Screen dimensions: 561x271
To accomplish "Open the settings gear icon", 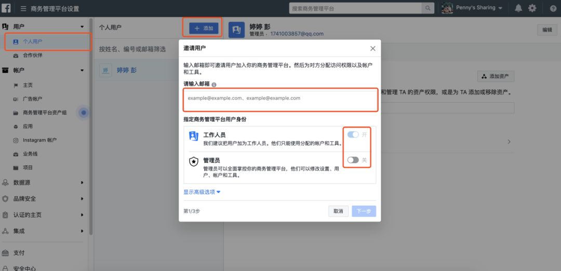I will [532, 8].
